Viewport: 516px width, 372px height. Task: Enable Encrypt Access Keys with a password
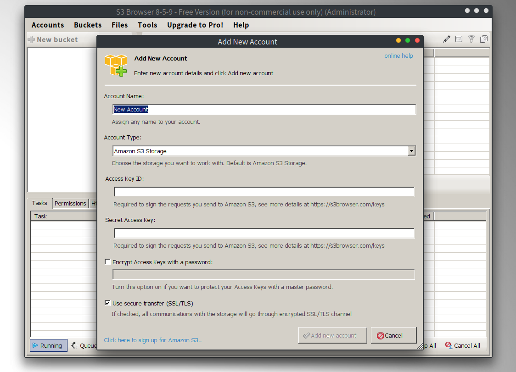108,262
